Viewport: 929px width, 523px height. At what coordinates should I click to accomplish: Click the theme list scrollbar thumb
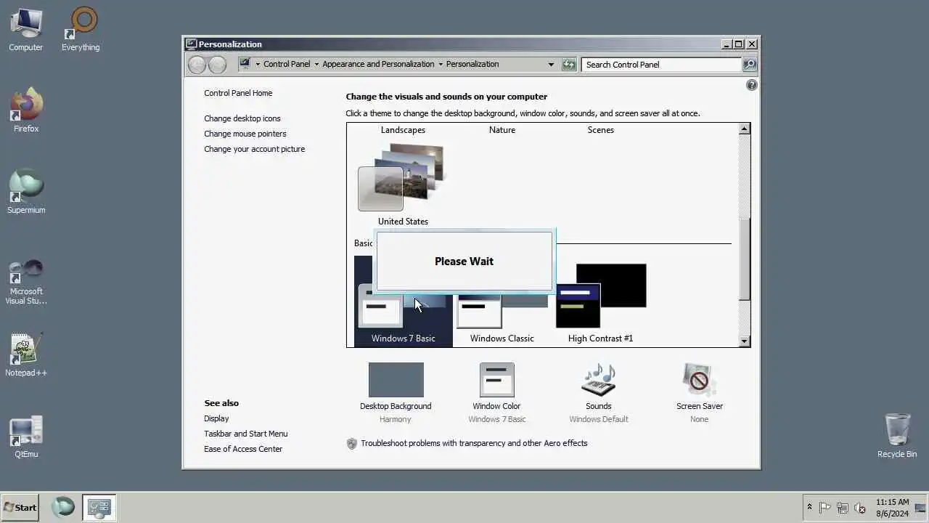(744, 259)
